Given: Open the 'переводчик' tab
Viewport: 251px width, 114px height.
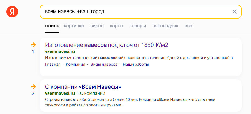Looking at the screenshot, I should point(165,26).
